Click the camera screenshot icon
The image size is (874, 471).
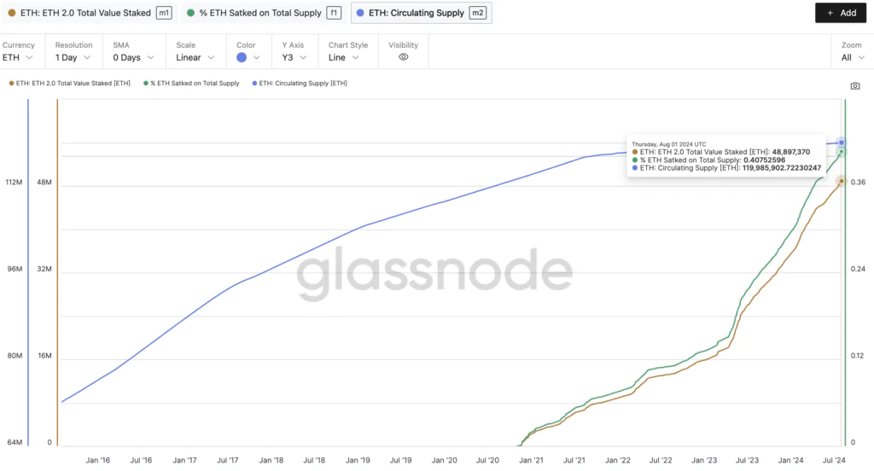(x=855, y=86)
